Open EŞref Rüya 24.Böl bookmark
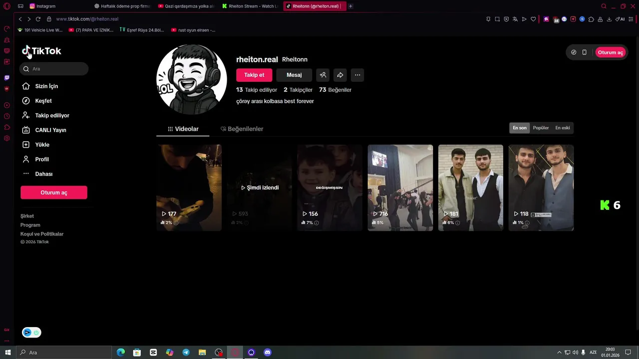Viewport: 639px width, 359px height. tap(142, 30)
